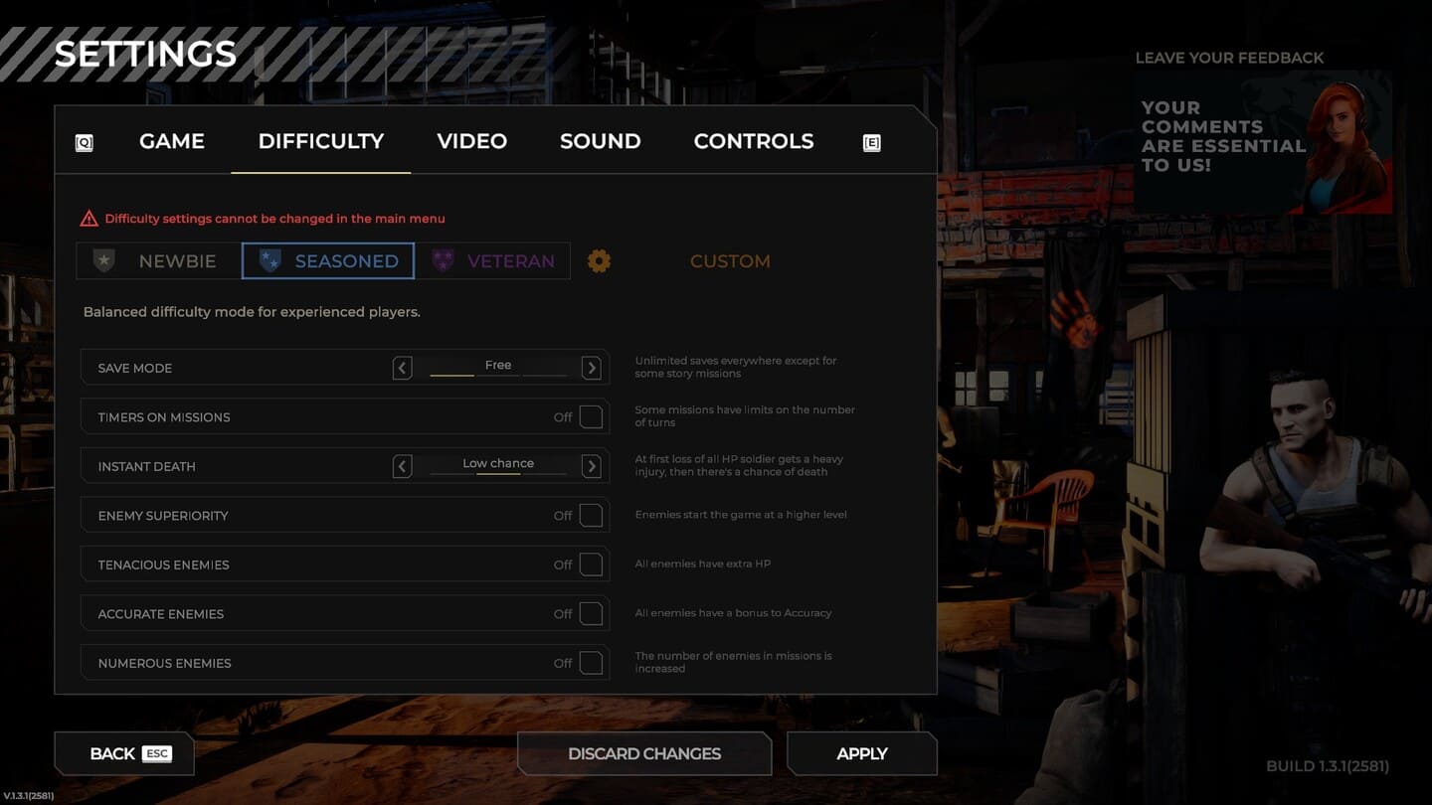Image resolution: width=1432 pixels, height=805 pixels.
Task: Click the Veteran purple star badge icon
Action: coord(444,261)
